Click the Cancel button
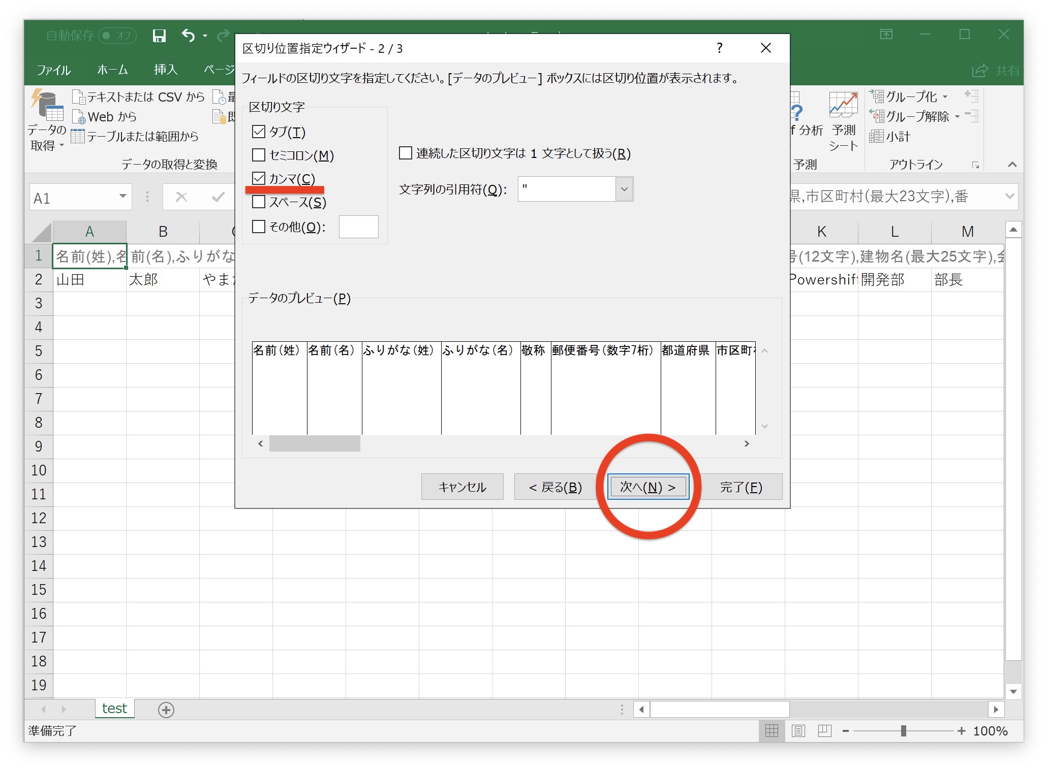The height and width of the screenshot is (770, 1048). [462, 487]
